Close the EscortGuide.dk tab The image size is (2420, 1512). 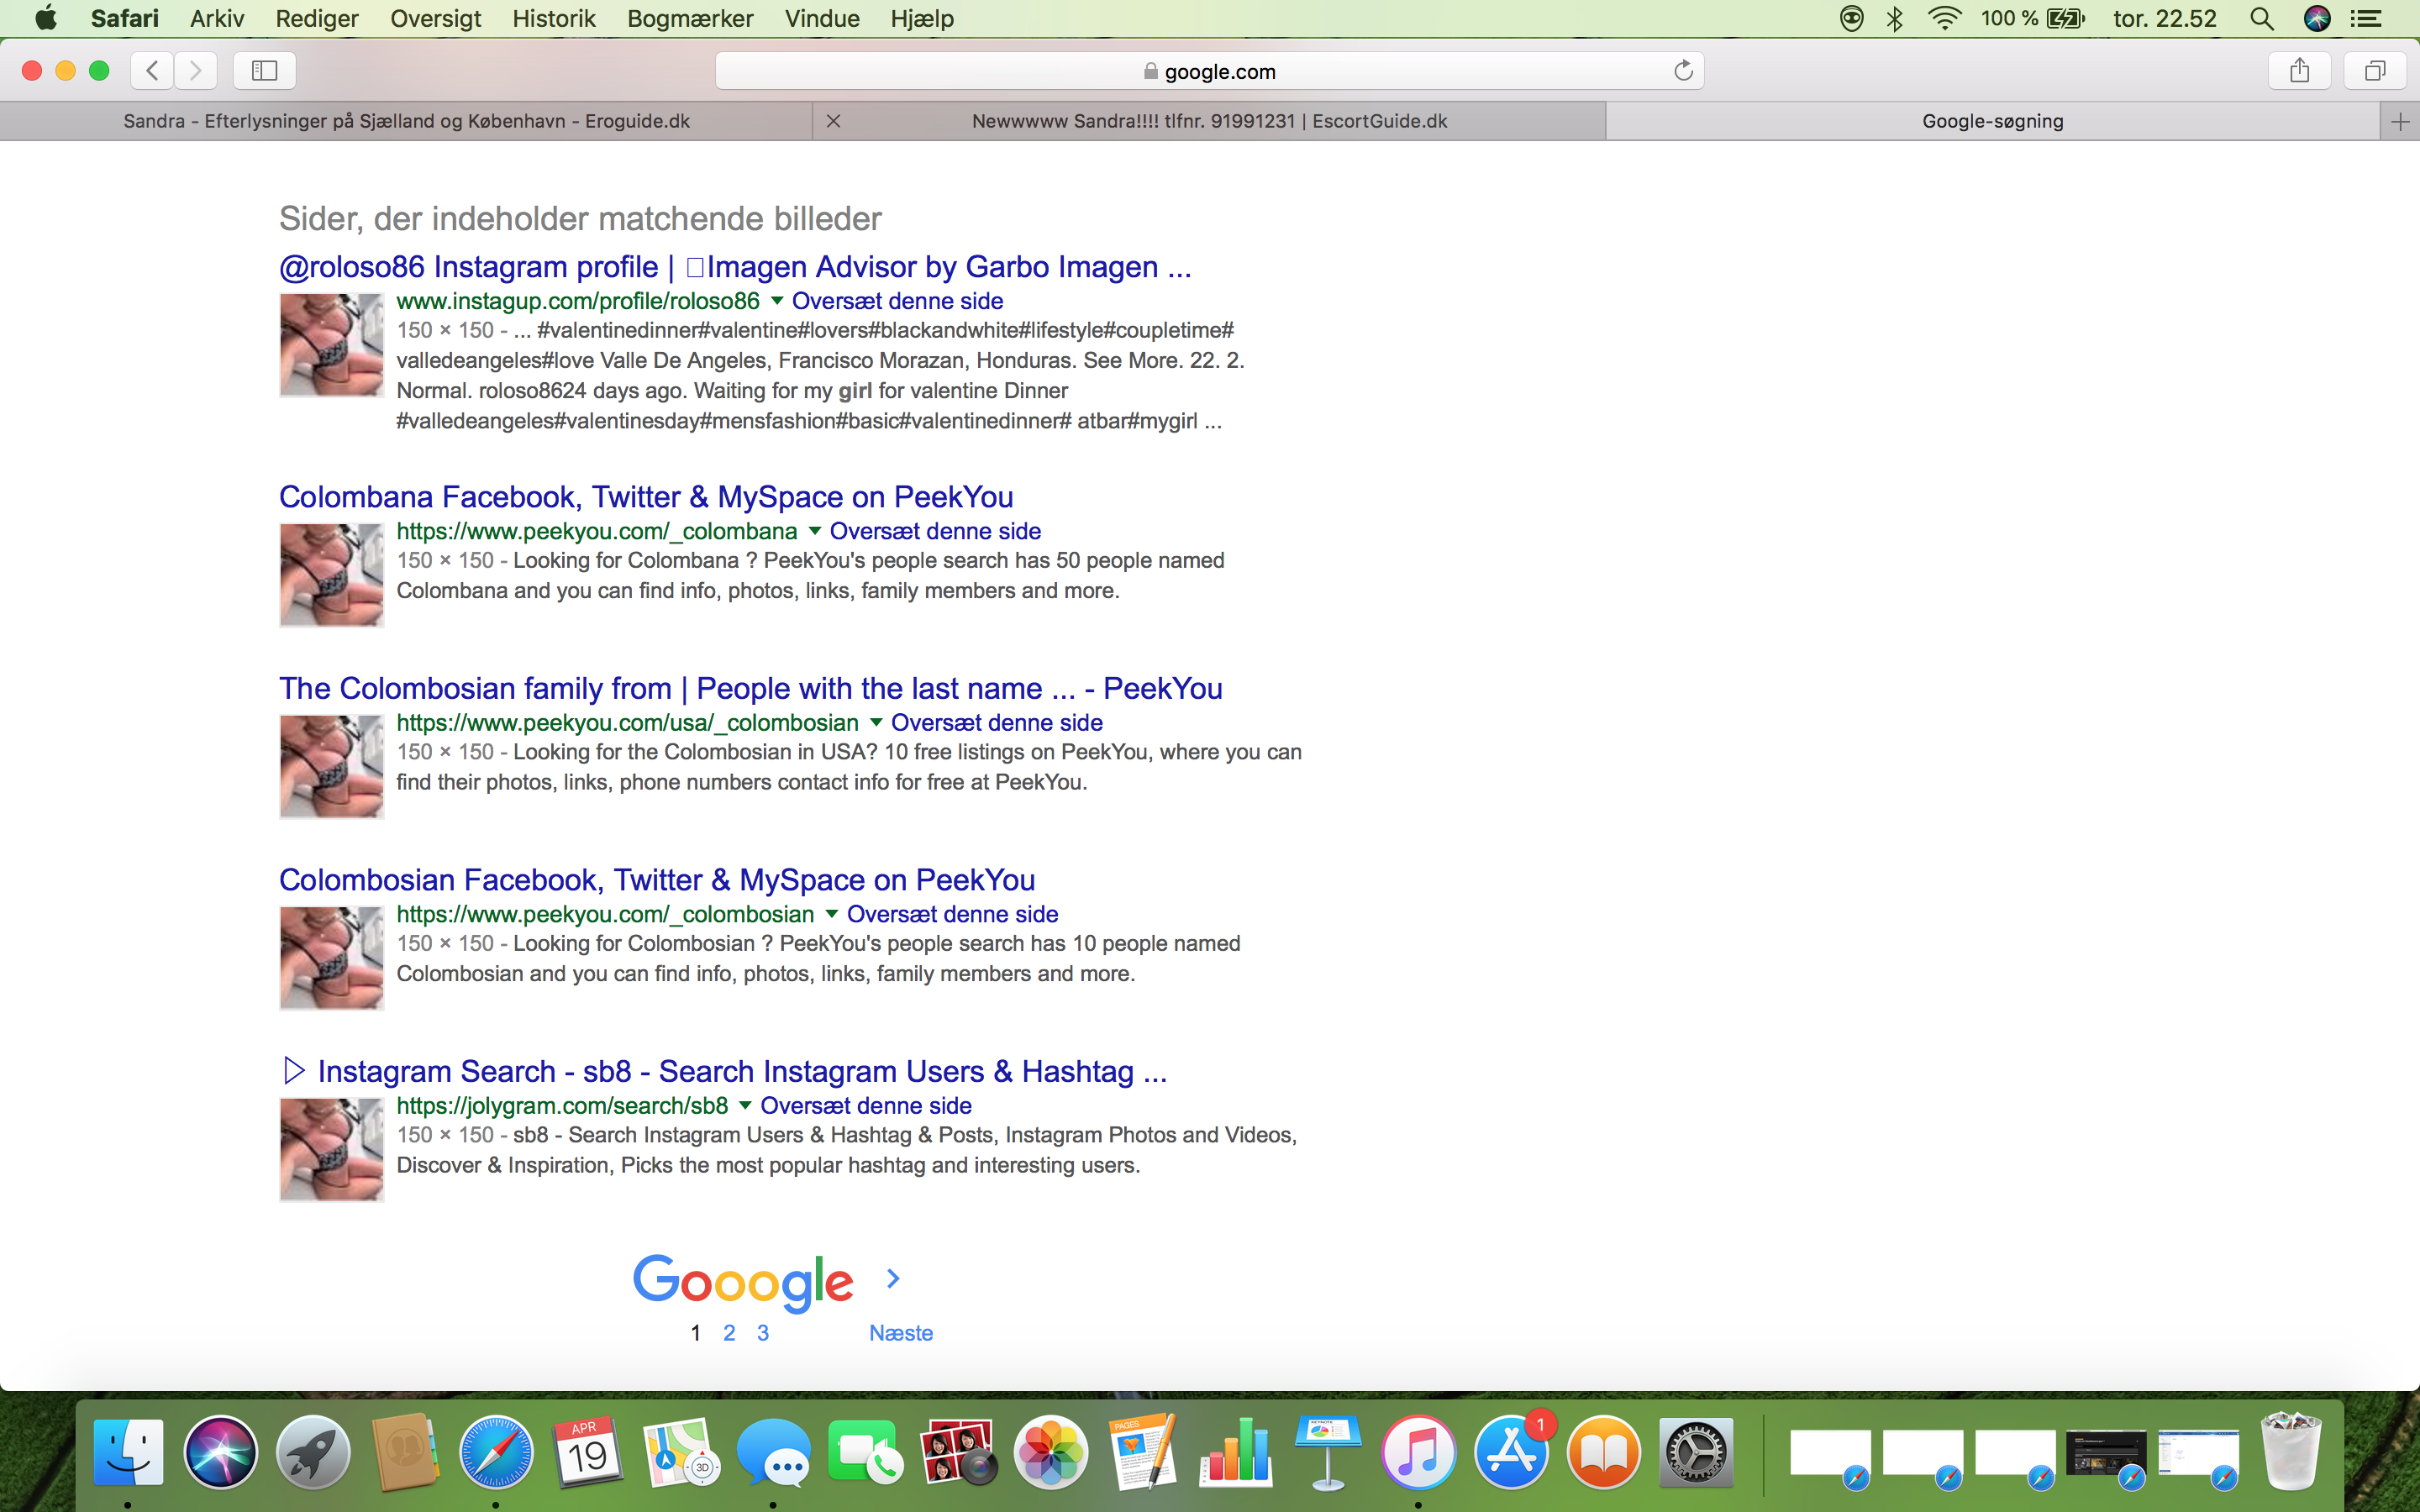click(x=833, y=121)
